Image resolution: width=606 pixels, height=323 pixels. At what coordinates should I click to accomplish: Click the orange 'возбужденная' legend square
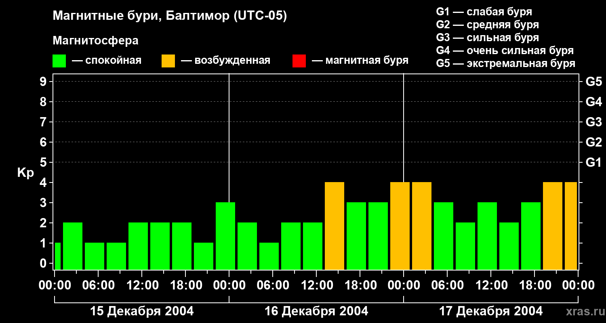coord(168,61)
